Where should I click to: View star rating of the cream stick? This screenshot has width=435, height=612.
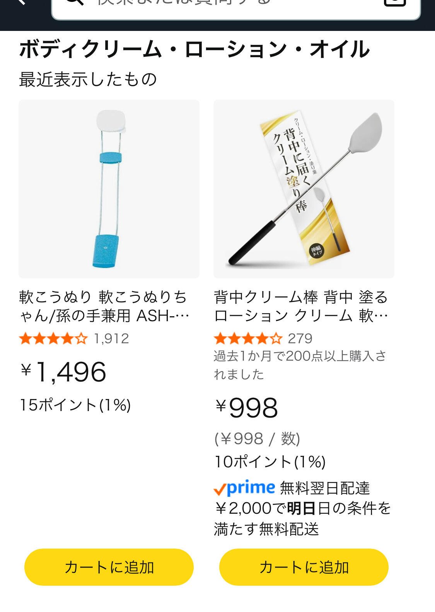coord(248,339)
